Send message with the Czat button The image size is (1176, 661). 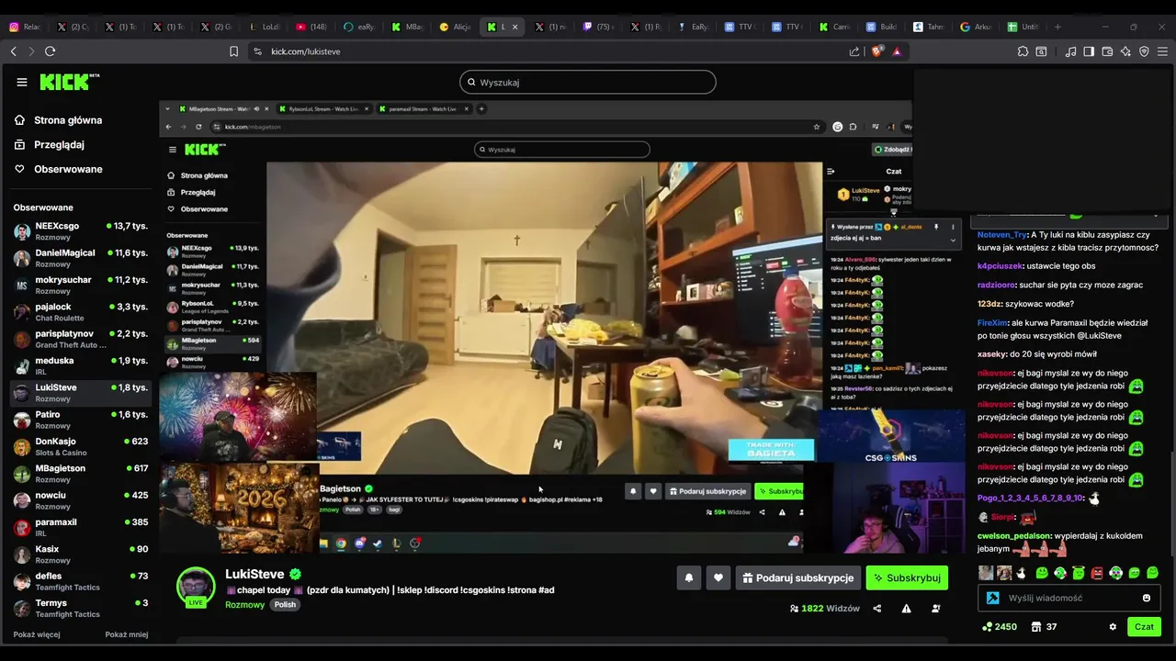(1144, 627)
